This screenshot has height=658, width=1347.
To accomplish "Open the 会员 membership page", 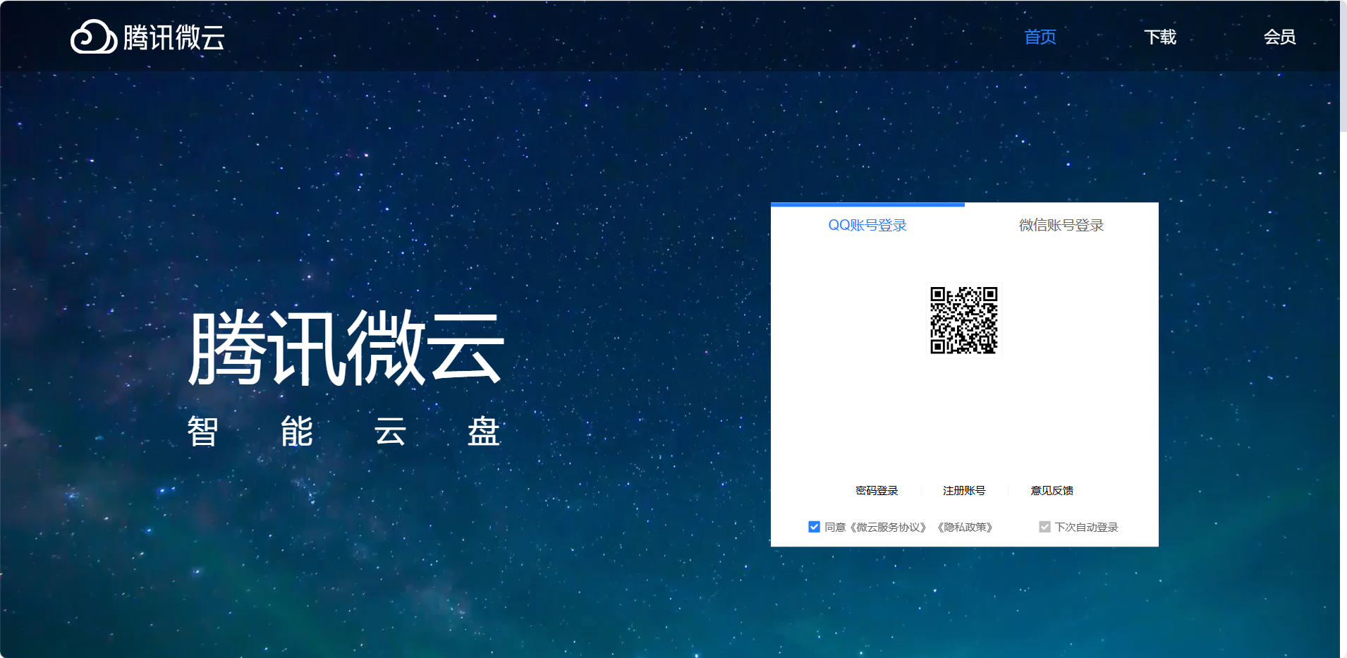I will 1279,37.
